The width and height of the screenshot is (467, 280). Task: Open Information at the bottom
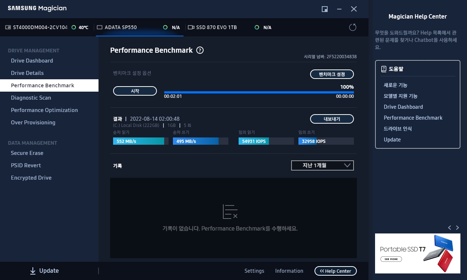click(289, 271)
